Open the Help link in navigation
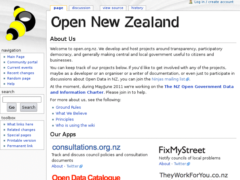 (x=11, y=84)
